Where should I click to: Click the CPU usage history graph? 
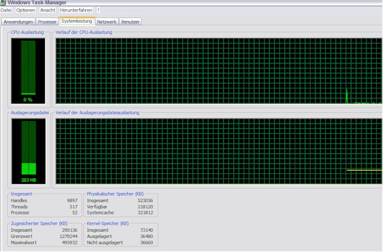click(219, 71)
